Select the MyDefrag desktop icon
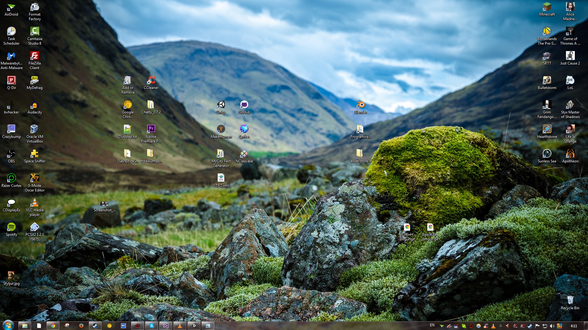588x330 pixels. pos(35,83)
